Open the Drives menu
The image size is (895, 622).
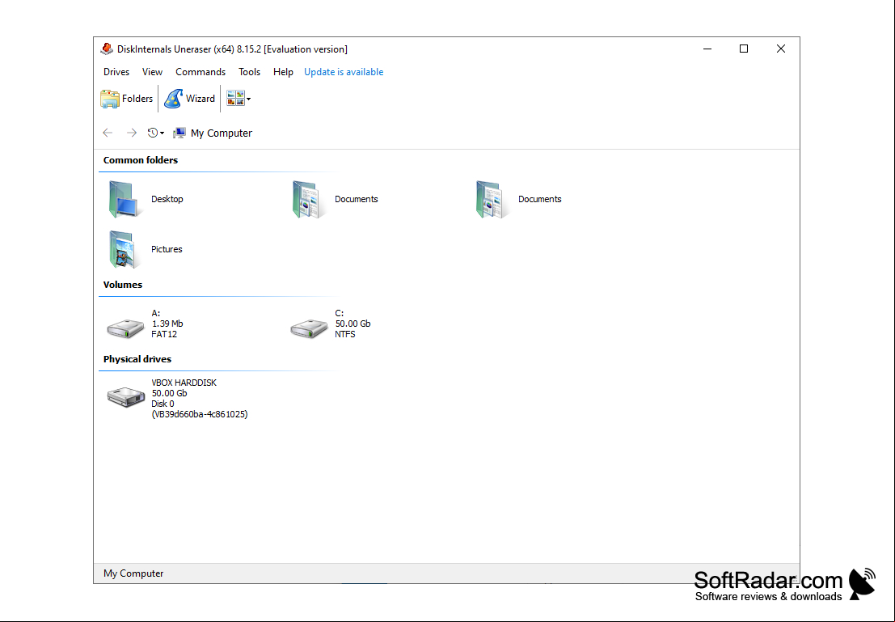pyautogui.click(x=116, y=72)
